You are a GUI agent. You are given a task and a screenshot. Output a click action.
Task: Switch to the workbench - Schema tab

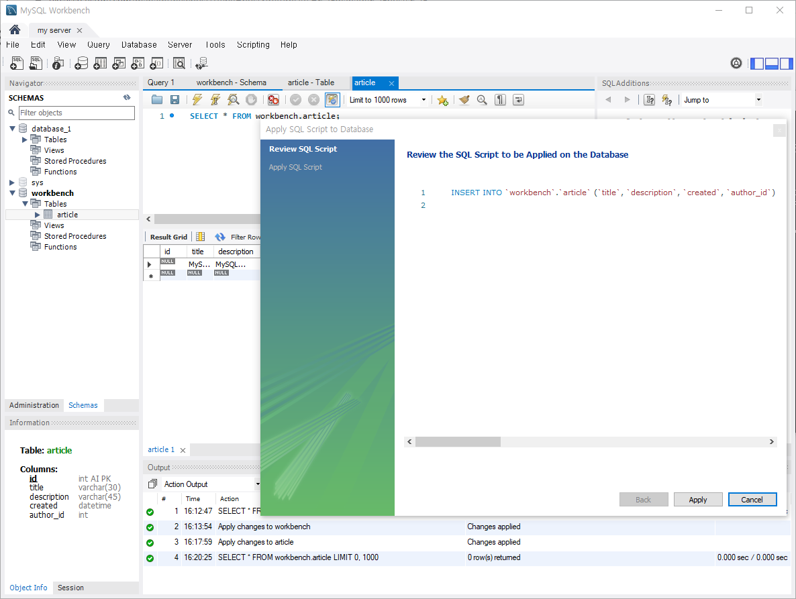[232, 82]
